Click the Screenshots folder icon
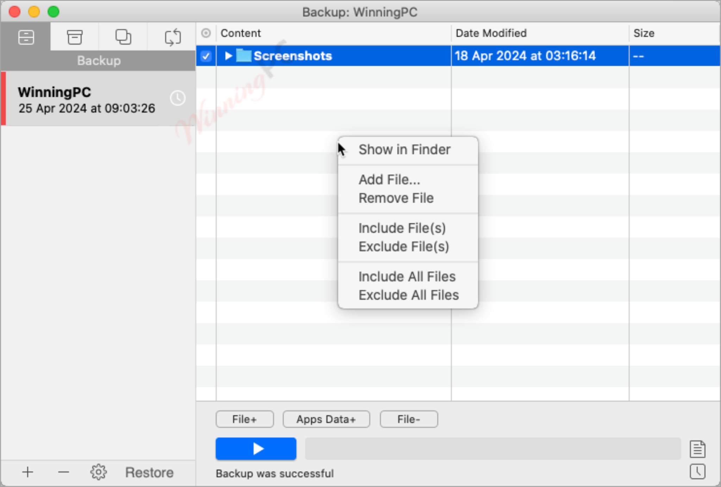 point(244,56)
